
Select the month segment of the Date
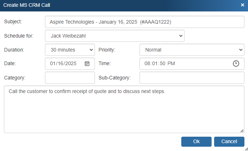click(x=53, y=64)
